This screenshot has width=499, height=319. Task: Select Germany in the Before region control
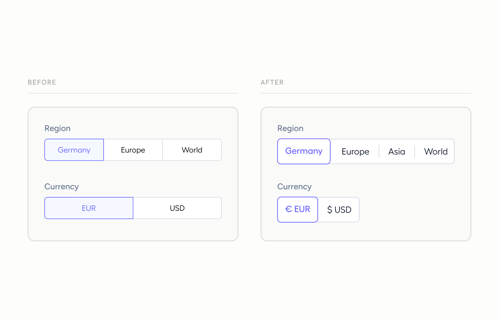(74, 150)
